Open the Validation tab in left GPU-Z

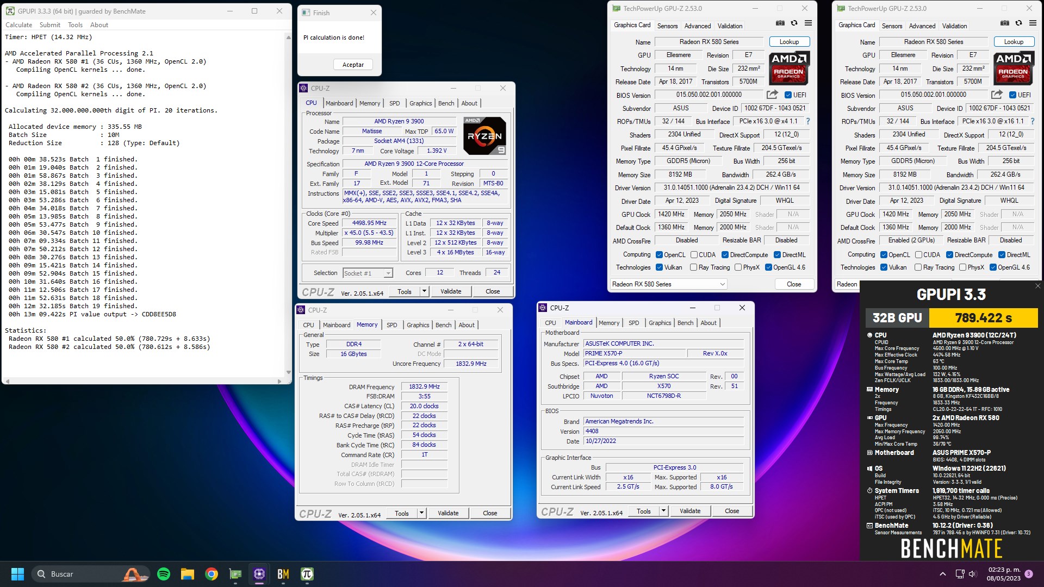coord(730,26)
